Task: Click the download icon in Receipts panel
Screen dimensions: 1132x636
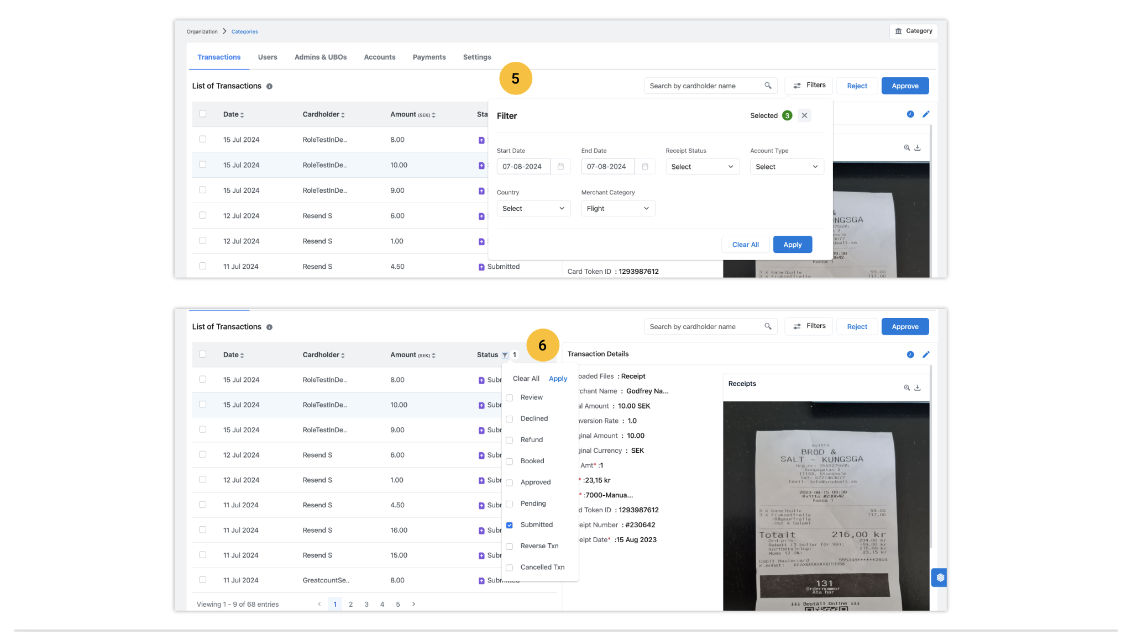Action: [x=918, y=388]
